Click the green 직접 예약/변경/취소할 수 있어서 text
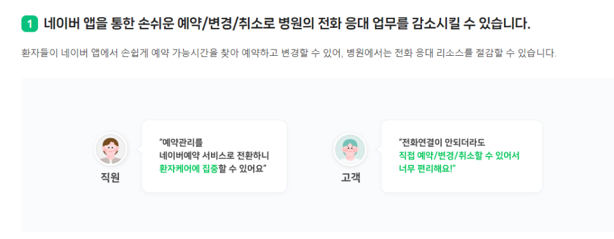 point(459,156)
